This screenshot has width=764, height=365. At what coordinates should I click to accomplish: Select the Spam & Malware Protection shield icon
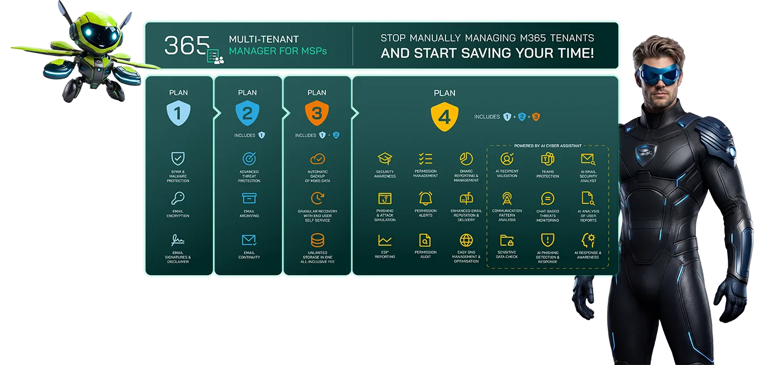point(178,158)
